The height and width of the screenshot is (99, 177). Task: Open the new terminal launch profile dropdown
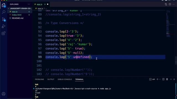pyautogui.click(x=160, y=79)
